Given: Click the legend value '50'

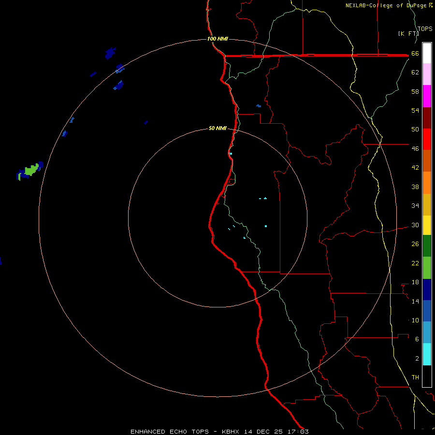Looking at the screenshot, I should [x=415, y=129].
